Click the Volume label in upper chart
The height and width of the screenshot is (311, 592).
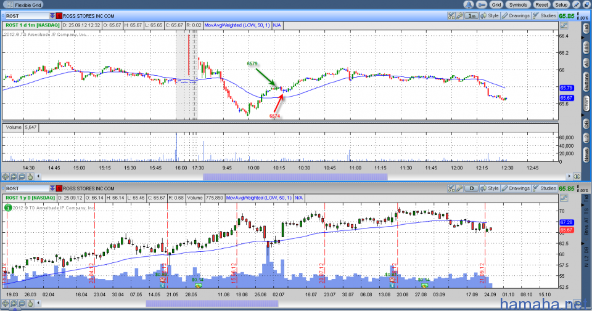pyautogui.click(x=14, y=127)
